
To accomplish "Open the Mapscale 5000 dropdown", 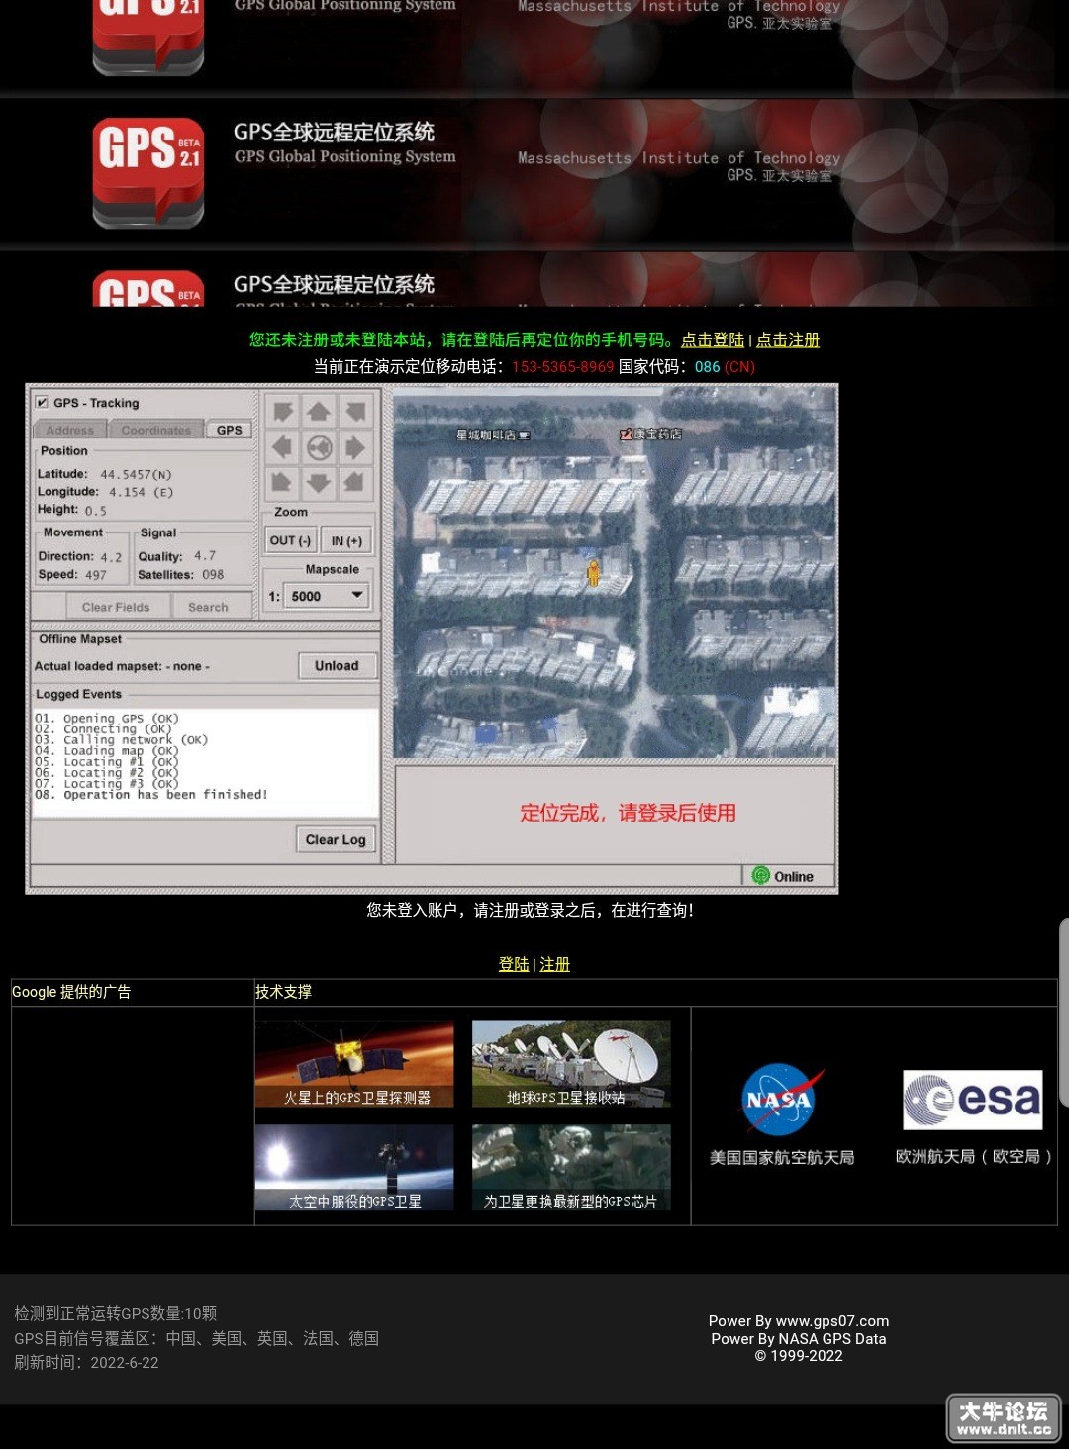I will point(327,596).
